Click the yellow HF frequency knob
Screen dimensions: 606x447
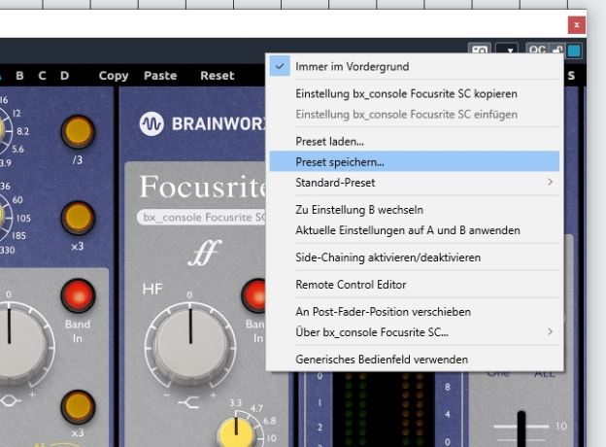click(x=236, y=431)
